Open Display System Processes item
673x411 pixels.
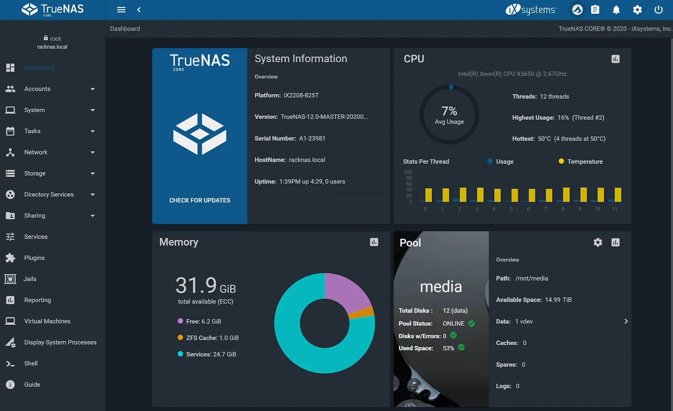60,342
